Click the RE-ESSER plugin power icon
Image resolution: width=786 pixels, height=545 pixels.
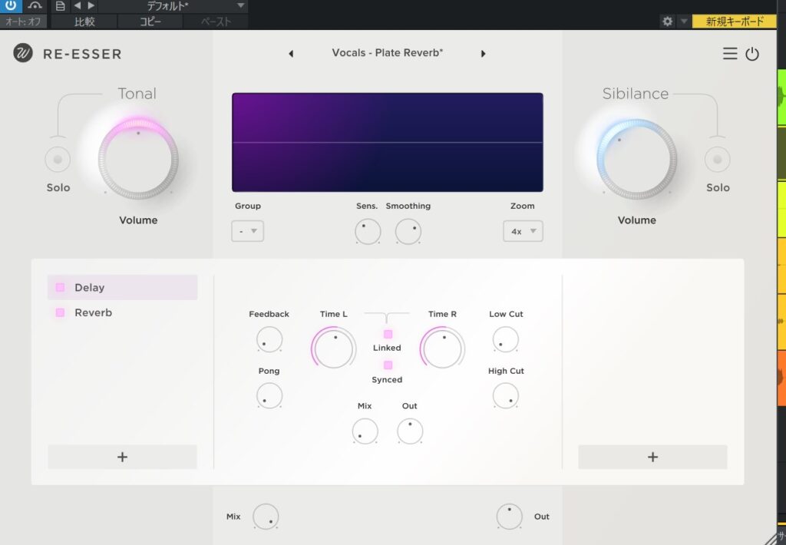pos(752,54)
